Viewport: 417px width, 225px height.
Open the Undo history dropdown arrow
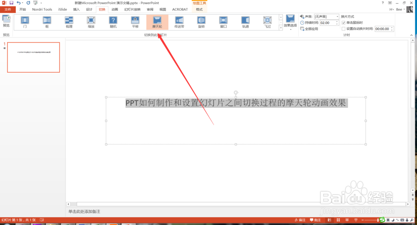click(x=23, y=2)
